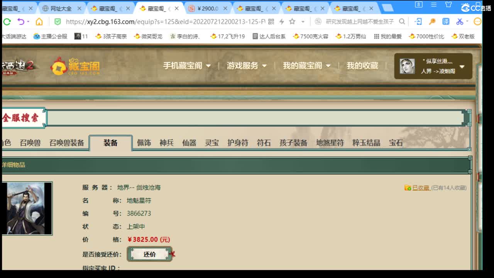The height and width of the screenshot is (278, 494).
Task: Open the 主播公会服 bookmark
Action: 50,36
